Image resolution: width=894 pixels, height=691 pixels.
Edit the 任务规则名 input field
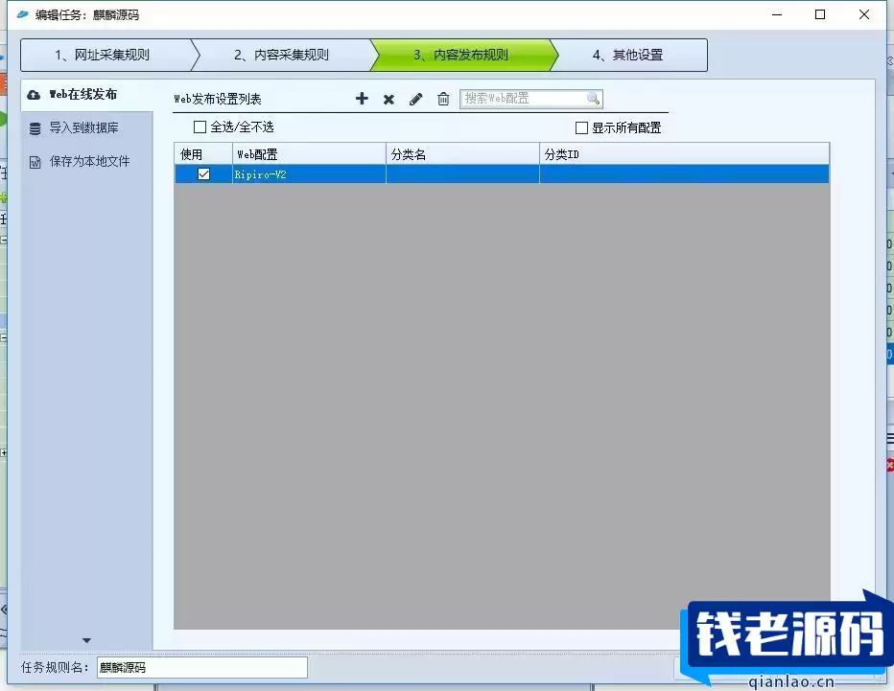(201, 668)
